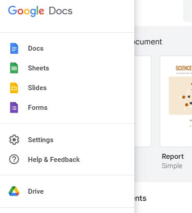Viewport: 192px width, 213px height.
Task: Open Docs from the side menu
Action: (67, 48)
